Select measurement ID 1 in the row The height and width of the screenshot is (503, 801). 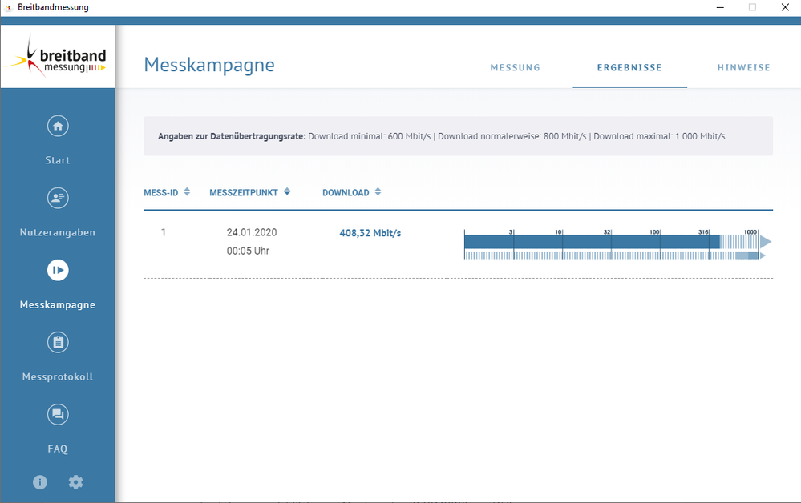(x=164, y=232)
